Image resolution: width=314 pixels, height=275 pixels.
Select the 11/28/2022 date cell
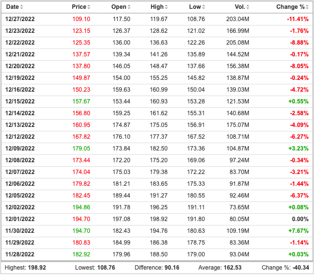(20, 254)
